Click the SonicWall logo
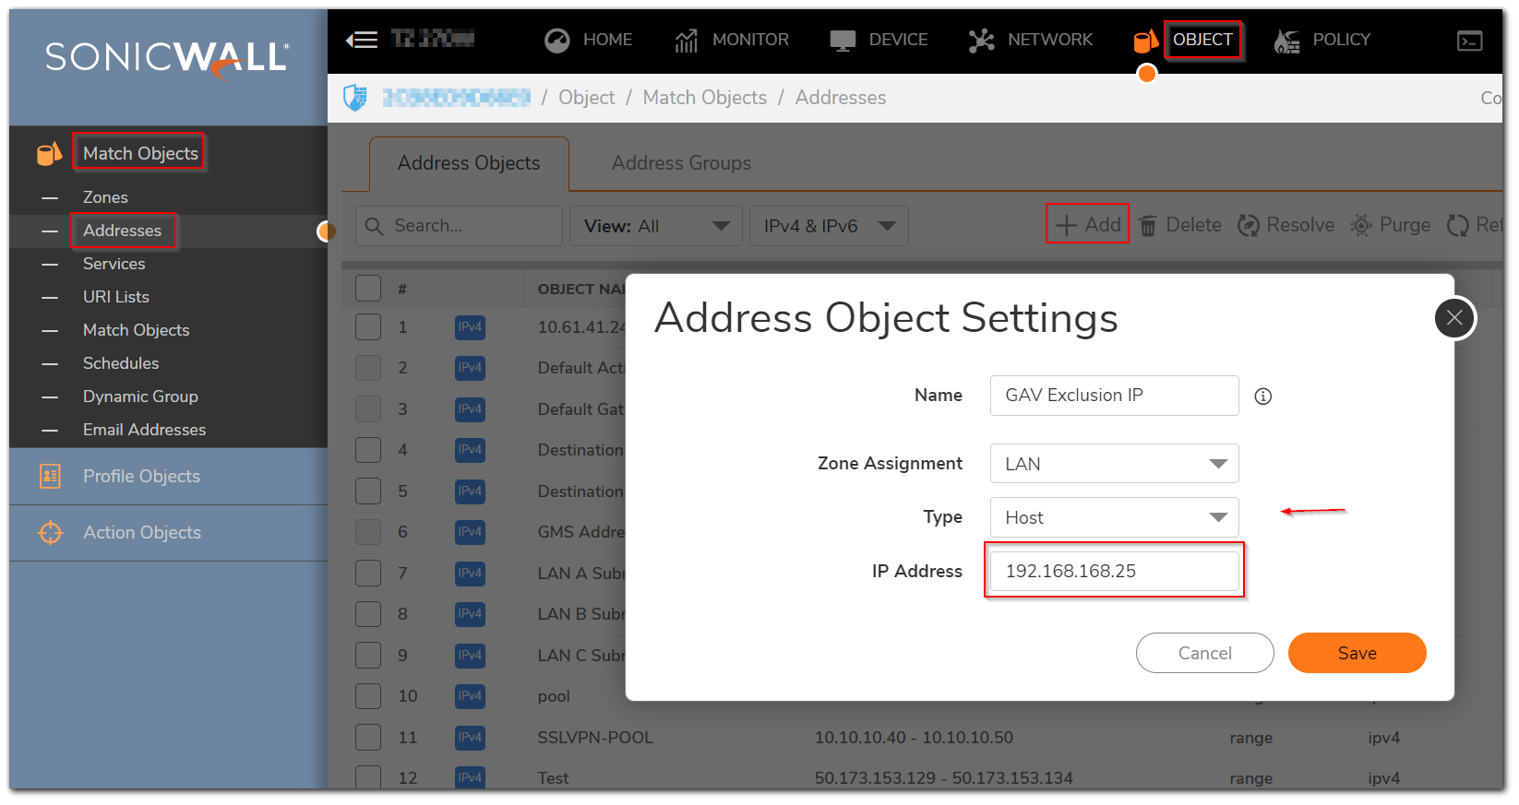This screenshot has width=1519, height=805. tap(168, 58)
